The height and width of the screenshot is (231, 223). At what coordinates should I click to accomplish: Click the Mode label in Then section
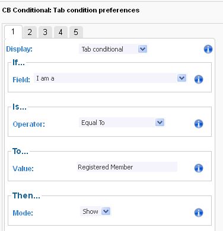(23, 213)
